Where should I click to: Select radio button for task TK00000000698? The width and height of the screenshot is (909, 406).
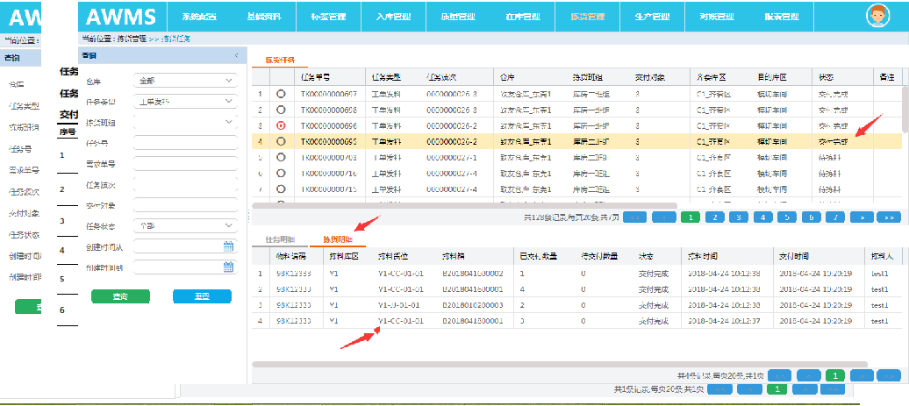(x=281, y=110)
